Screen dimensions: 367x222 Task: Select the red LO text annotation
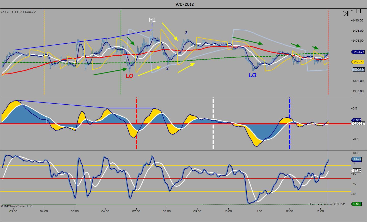point(129,76)
